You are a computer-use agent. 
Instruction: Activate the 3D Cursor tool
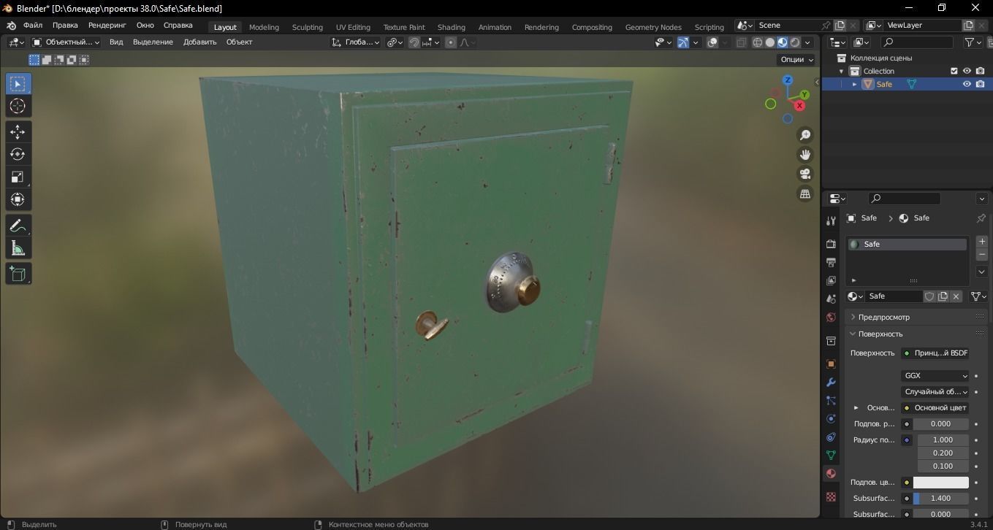click(x=18, y=107)
